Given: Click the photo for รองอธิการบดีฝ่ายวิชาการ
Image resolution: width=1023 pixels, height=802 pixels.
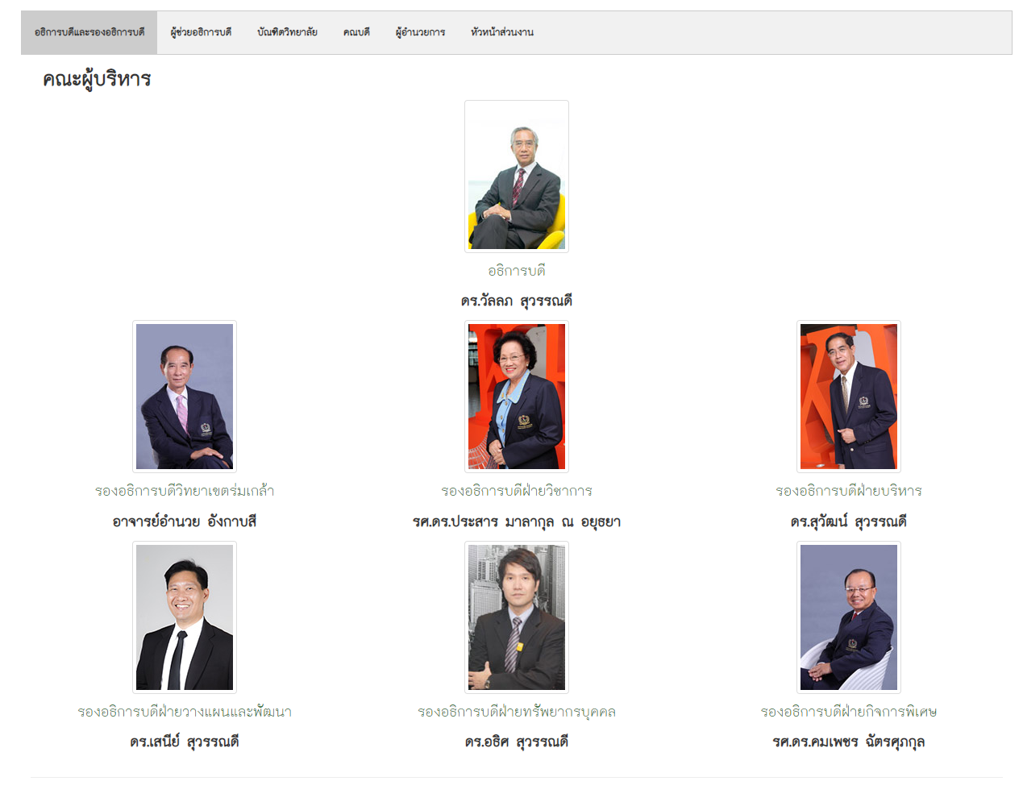Looking at the screenshot, I should [x=517, y=397].
